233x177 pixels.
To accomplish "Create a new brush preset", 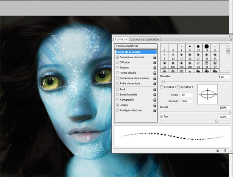I will pyautogui.click(x=218, y=151).
